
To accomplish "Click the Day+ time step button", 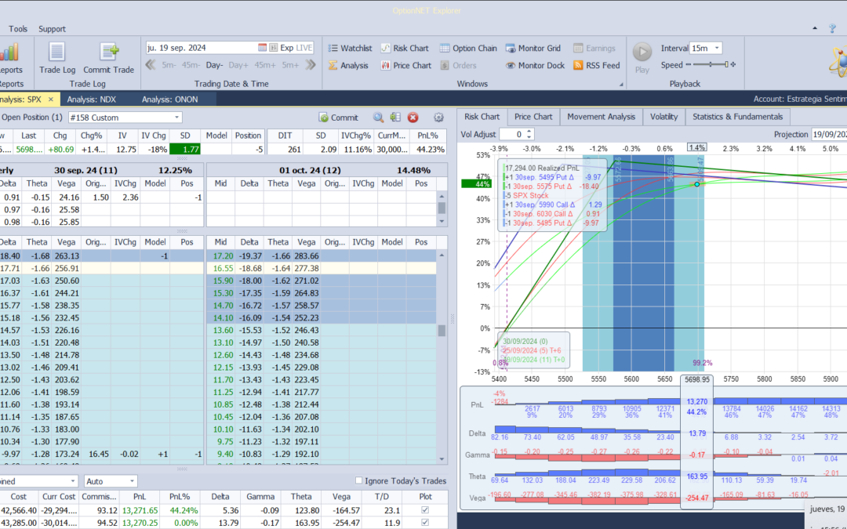I will point(238,65).
